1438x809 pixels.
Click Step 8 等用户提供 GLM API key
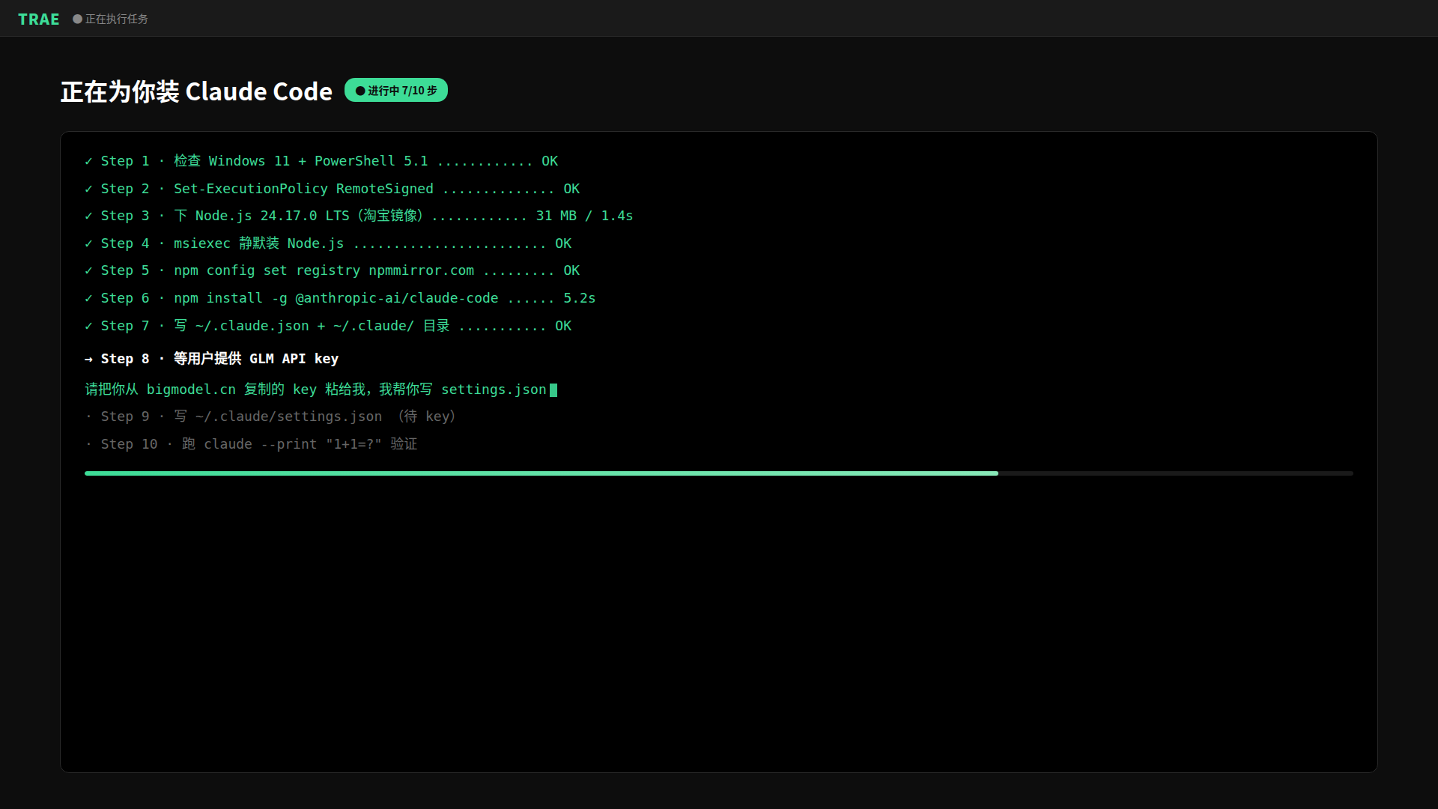tap(212, 359)
